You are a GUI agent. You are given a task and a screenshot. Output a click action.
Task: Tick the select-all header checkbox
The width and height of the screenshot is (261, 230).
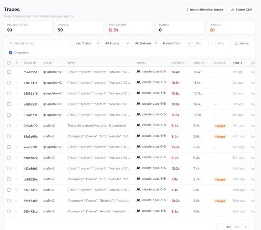coord(9,63)
